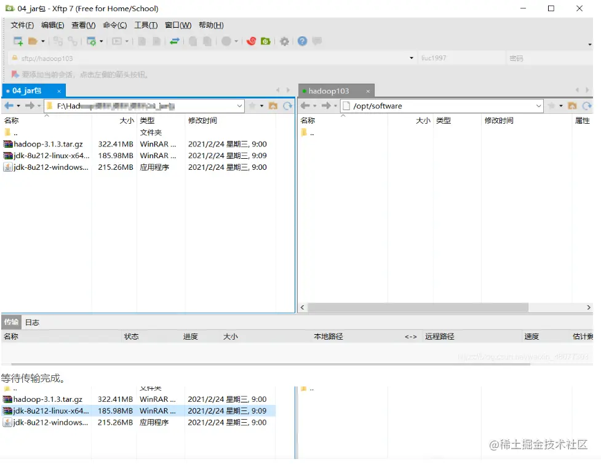Expand the local pane bookmark star dropdown
601x464 pixels.
click(x=262, y=106)
